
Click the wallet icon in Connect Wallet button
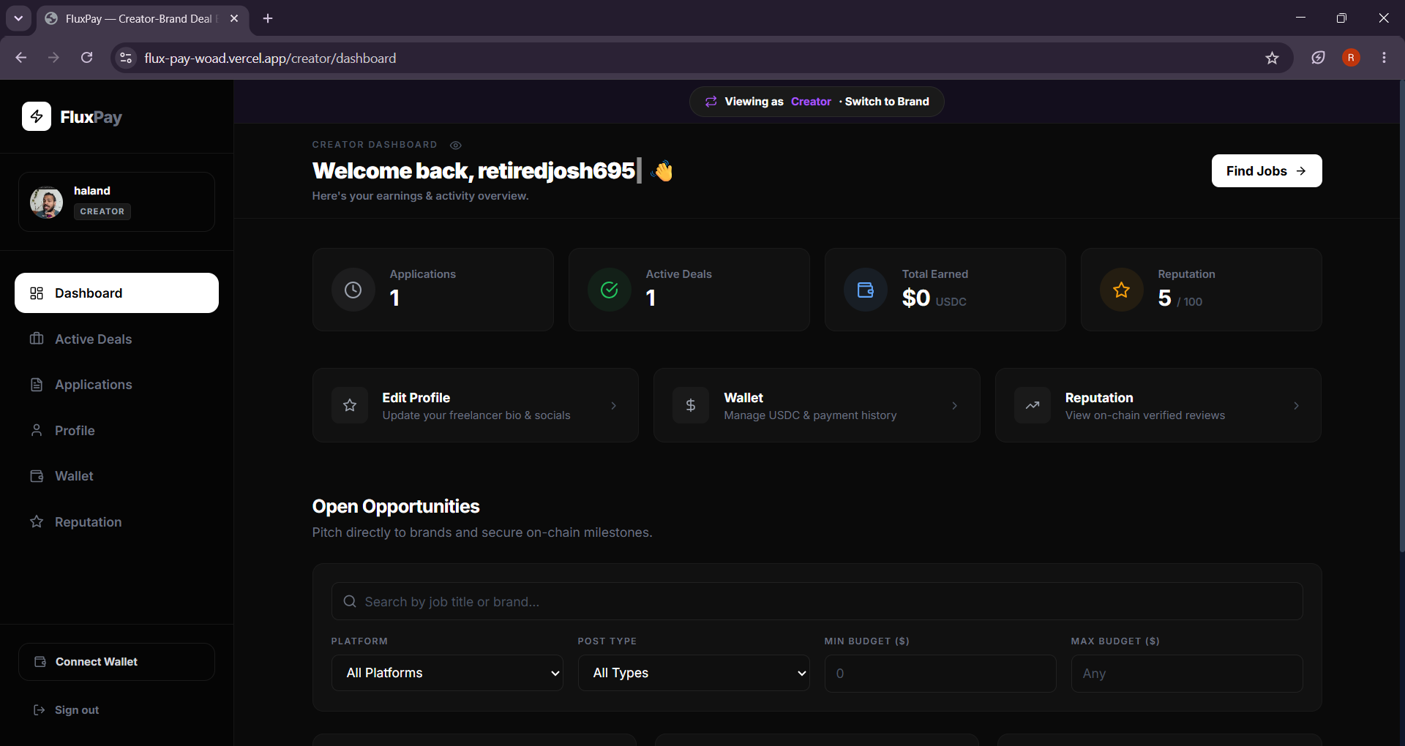(40, 662)
